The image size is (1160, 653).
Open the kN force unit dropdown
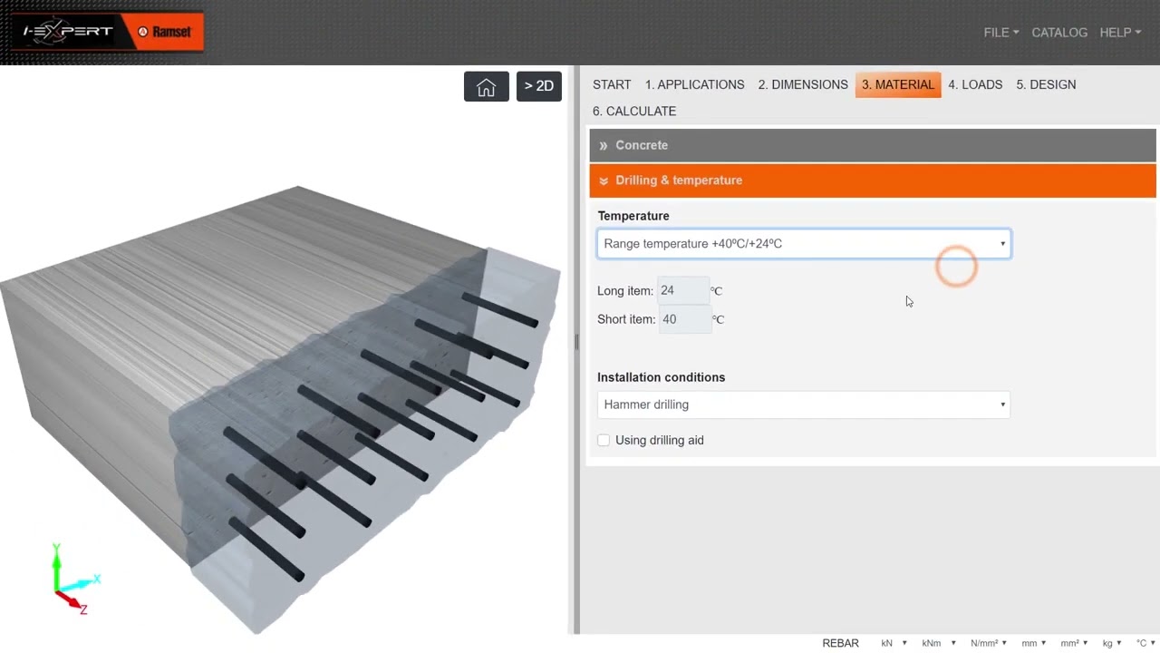[x=894, y=643]
